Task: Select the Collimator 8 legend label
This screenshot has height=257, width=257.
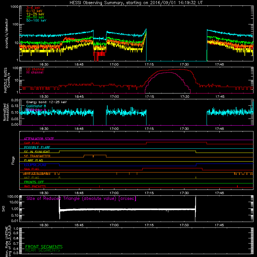Action: [36, 106]
